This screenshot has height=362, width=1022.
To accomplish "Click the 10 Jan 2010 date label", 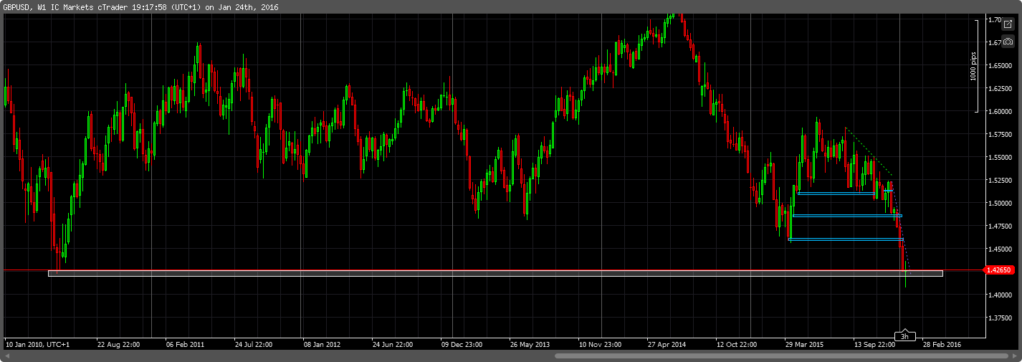I will [x=37, y=344].
